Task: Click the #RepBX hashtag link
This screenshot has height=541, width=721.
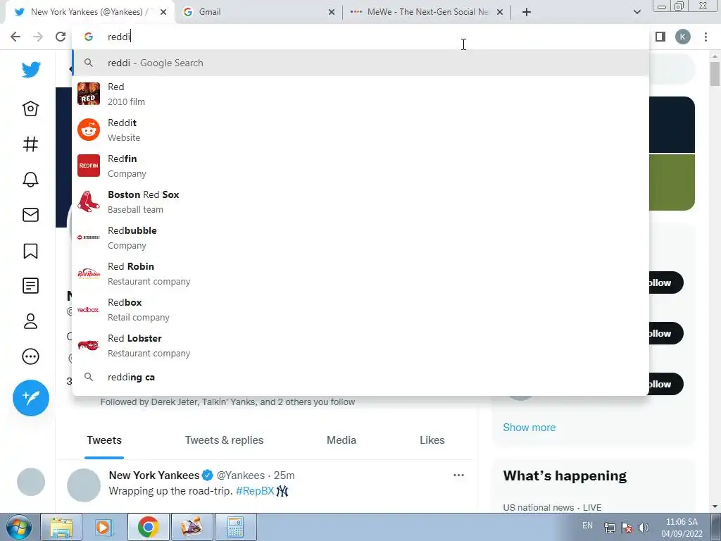Action: tap(255, 491)
